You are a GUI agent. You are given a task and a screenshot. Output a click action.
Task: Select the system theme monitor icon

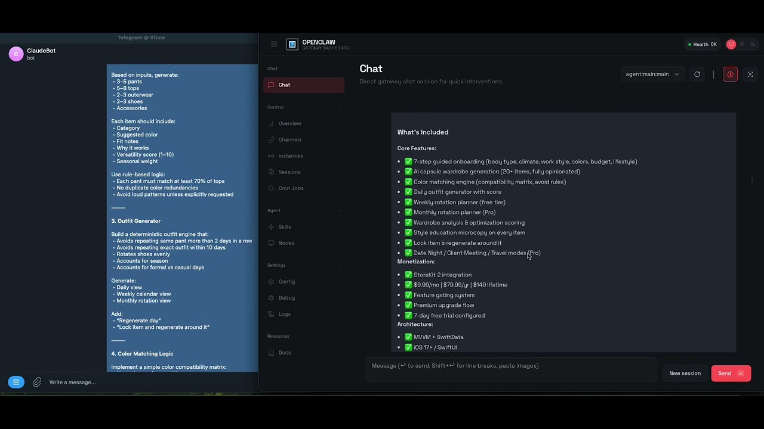[731, 44]
